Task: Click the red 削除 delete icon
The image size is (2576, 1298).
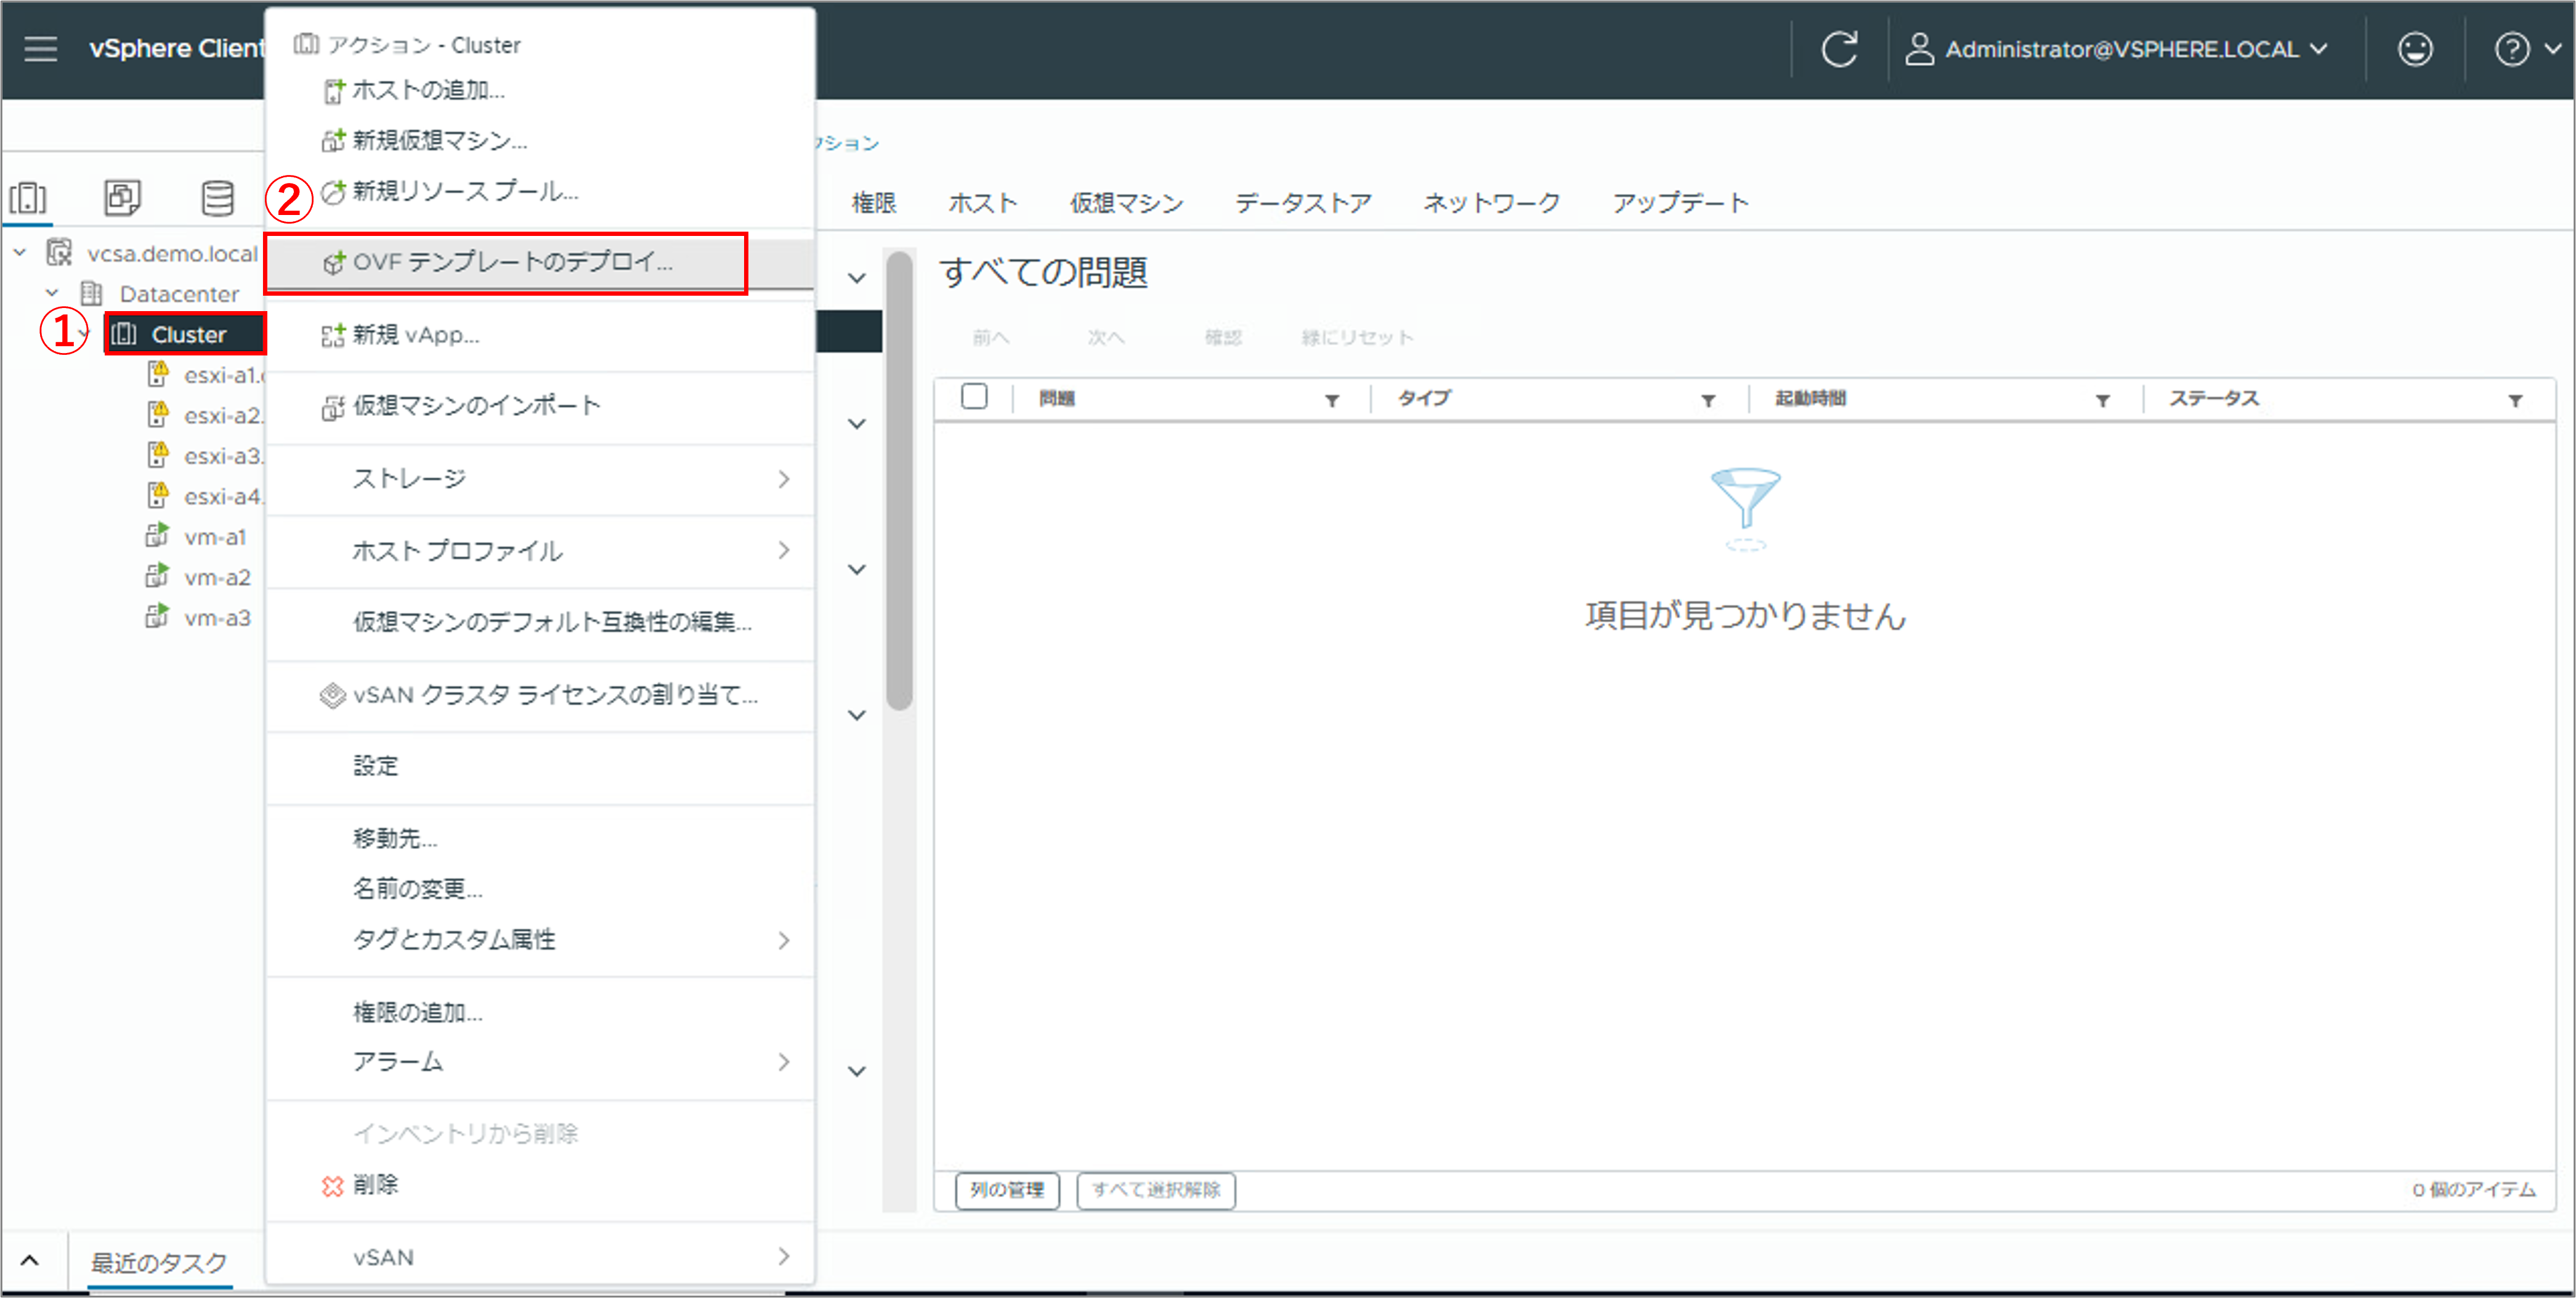Action: [333, 1186]
